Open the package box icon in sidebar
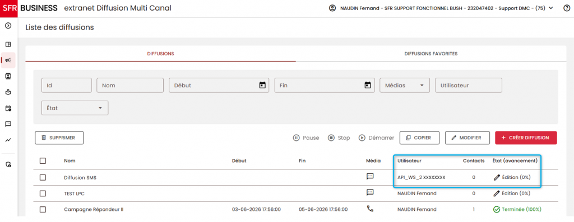This screenshot has width=574, height=222. 8,92
